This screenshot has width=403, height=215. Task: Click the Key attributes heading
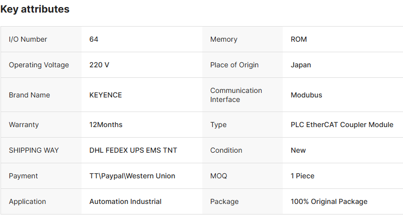pos(35,9)
